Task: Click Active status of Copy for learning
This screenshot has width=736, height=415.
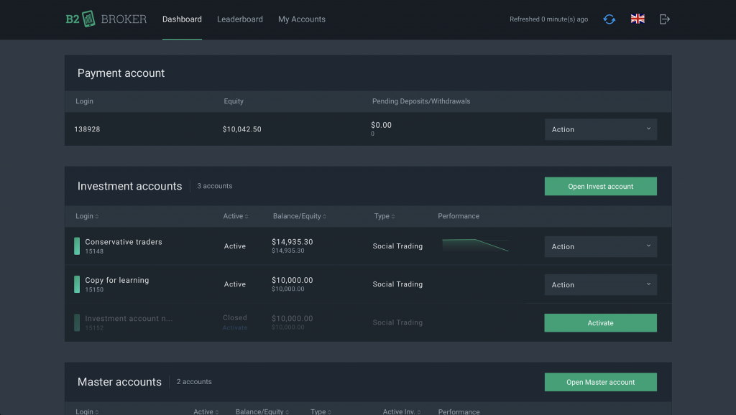Action: tap(235, 284)
